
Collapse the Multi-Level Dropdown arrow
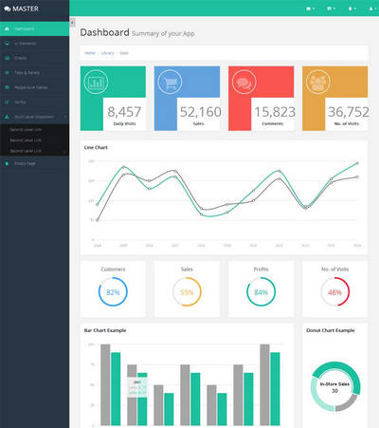(x=65, y=117)
